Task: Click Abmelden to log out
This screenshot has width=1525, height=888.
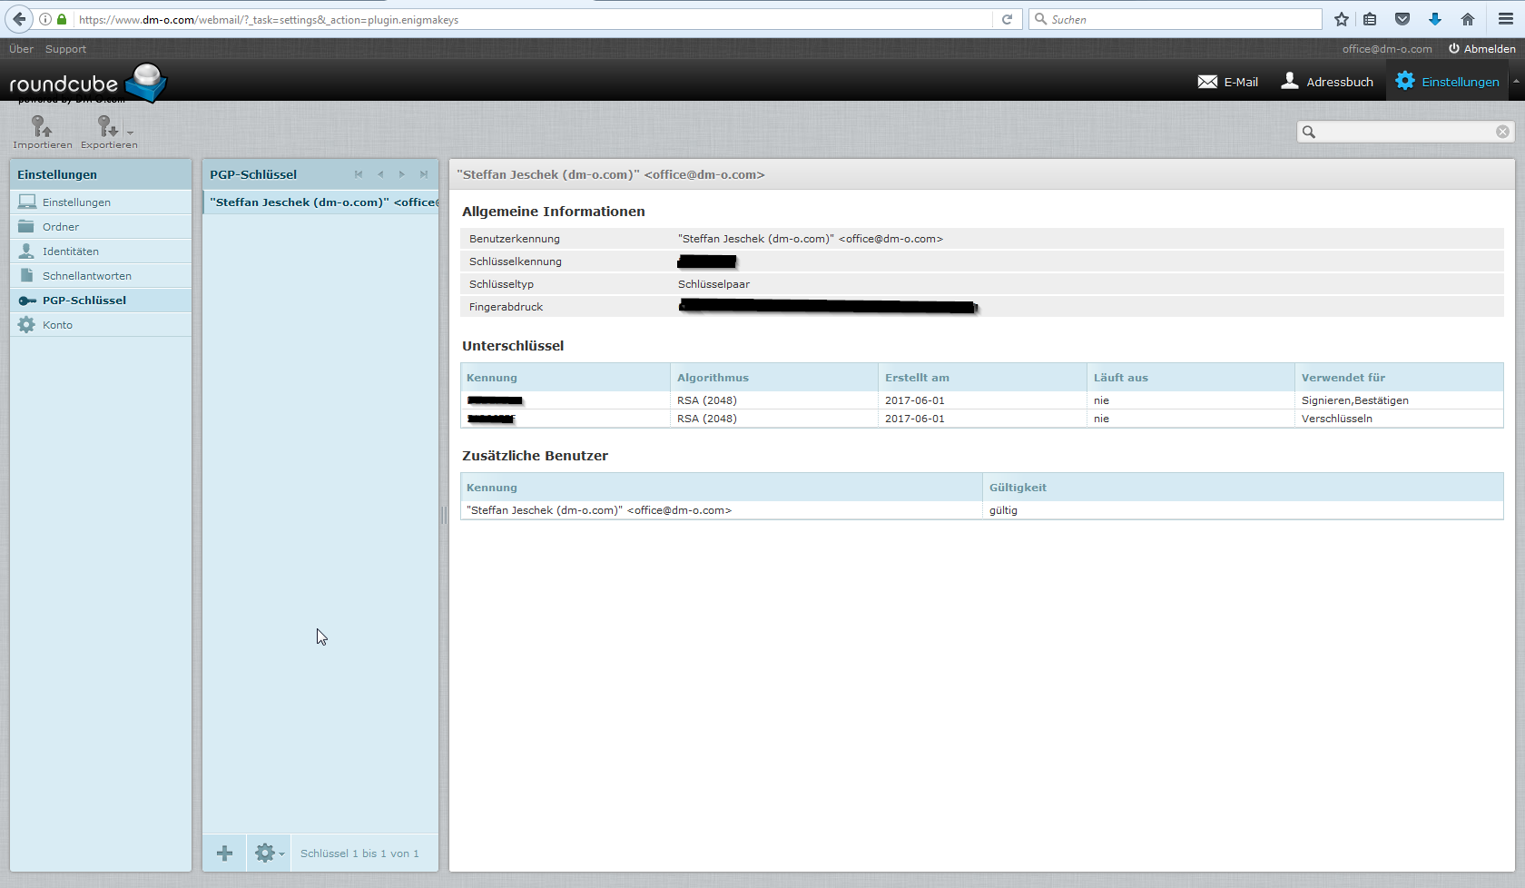Action: 1481,49
